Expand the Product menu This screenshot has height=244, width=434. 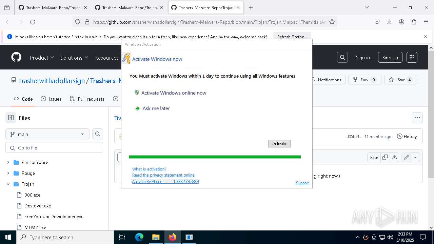tap(42, 58)
